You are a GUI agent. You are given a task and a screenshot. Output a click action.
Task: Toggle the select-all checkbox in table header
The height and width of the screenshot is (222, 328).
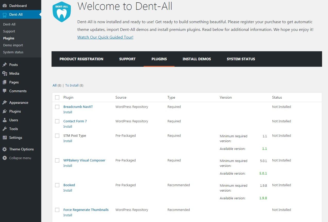[x=57, y=97]
